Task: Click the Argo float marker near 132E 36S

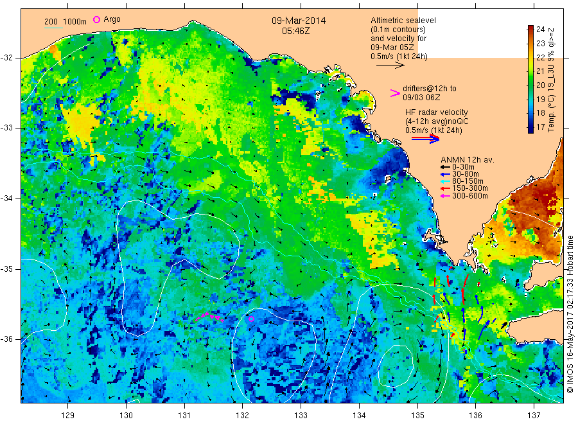Action: (251, 319)
